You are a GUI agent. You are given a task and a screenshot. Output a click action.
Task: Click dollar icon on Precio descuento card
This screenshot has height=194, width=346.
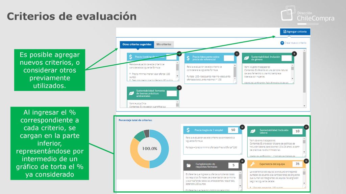point(188,58)
